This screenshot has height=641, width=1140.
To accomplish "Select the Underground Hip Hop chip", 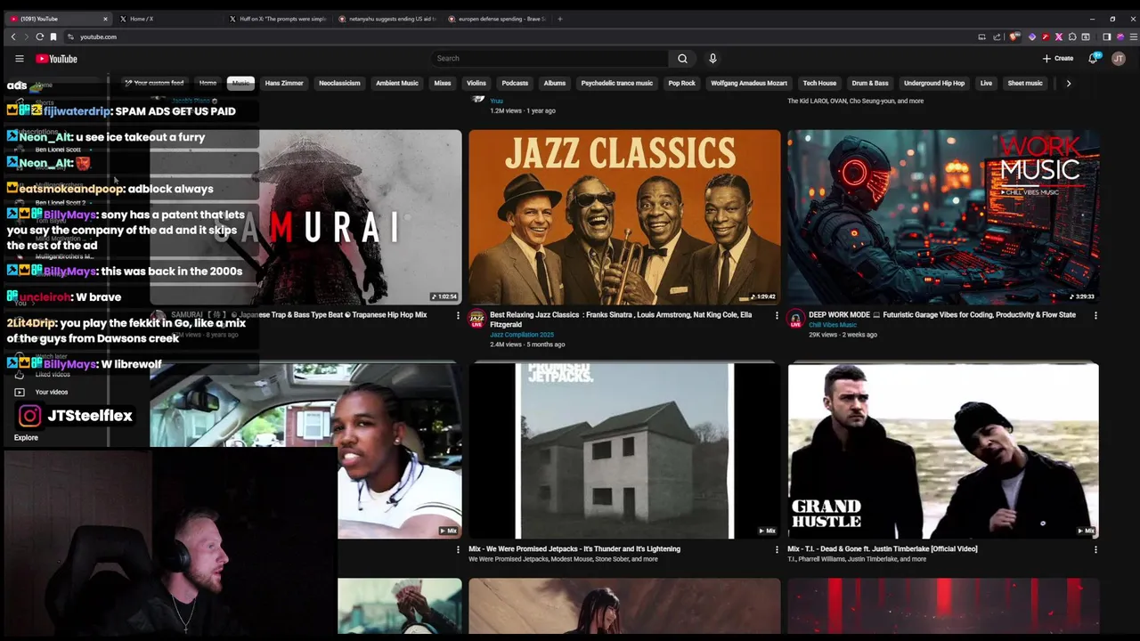I will (x=934, y=83).
